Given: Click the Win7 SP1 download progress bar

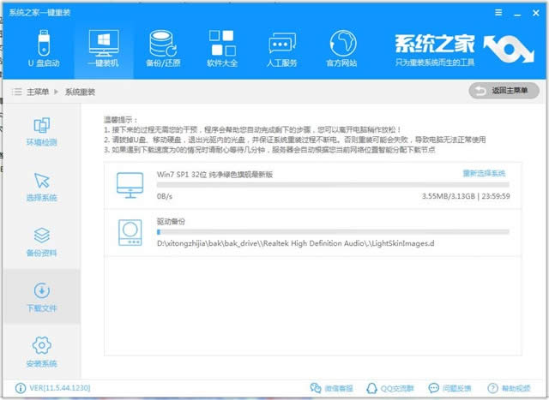Looking at the screenshot, I should coord(332,184).
